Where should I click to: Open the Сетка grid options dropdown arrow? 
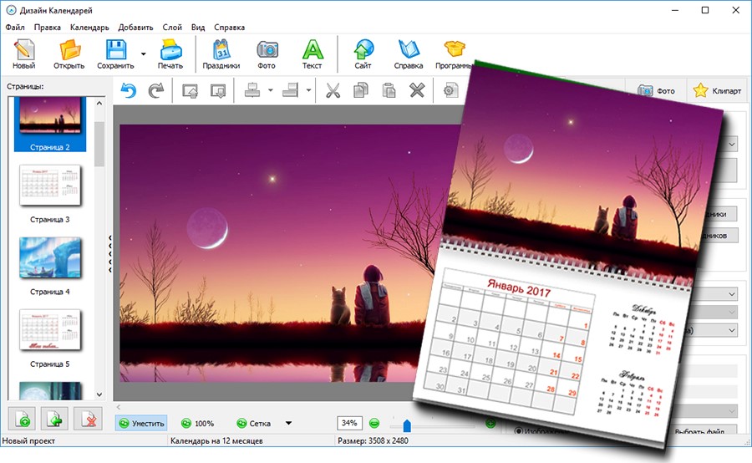click(x=288, y=423)
